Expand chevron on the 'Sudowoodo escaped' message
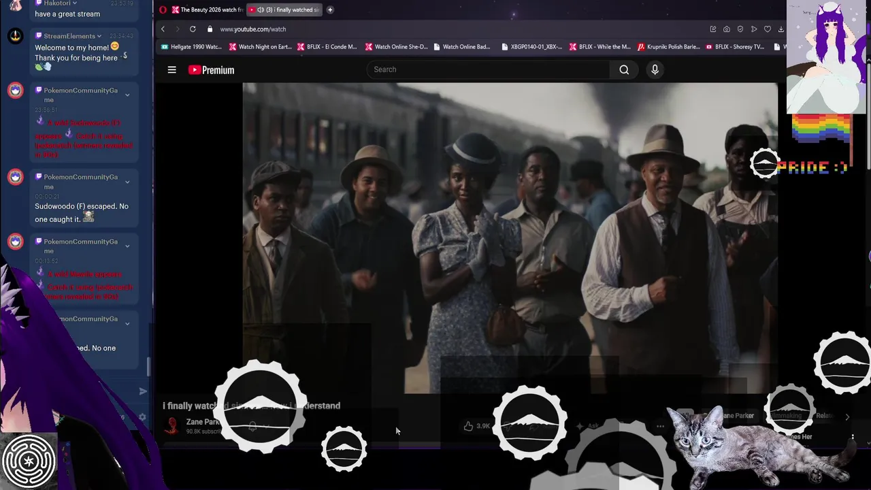 pyautogui.click(x=127, y=182)
